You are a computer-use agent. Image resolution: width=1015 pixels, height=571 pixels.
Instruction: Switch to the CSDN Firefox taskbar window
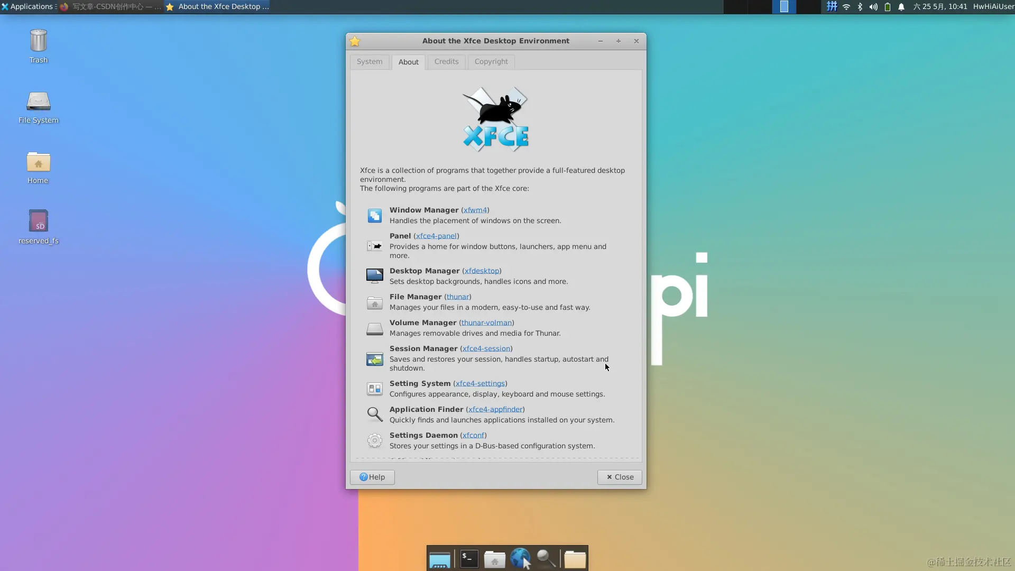(x=111, y=7)
